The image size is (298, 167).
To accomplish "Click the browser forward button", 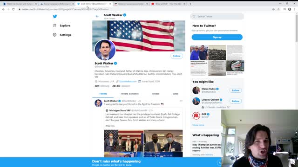I will (8, 9).
